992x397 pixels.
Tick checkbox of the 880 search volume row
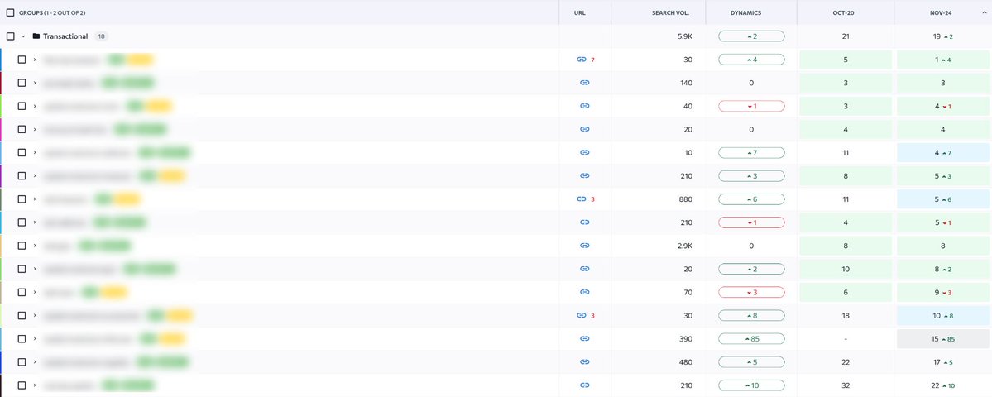pyautogui.click(x=22, y=199)
